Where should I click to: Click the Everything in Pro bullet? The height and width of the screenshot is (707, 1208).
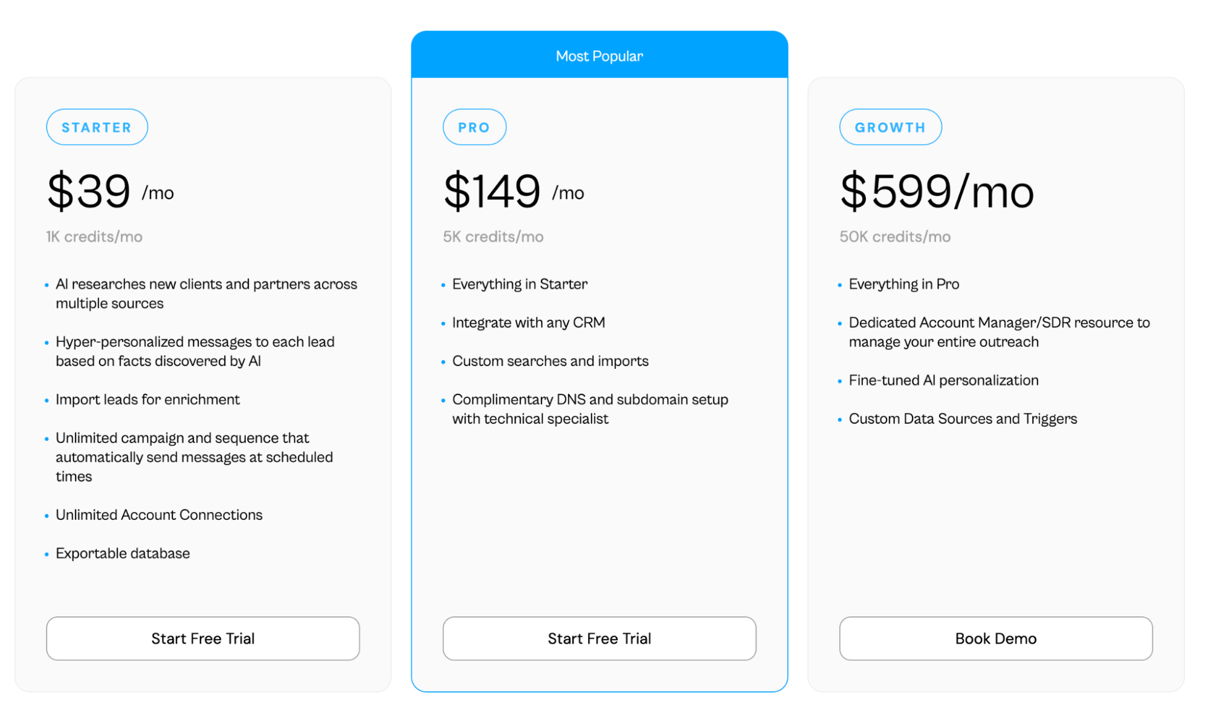[x=904, y=284]
